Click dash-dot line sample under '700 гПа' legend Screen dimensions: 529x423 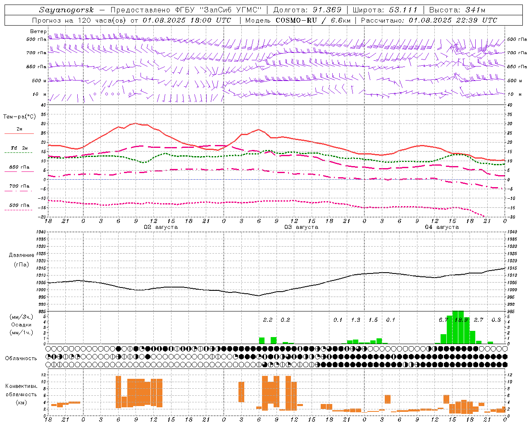coord(19,191)
